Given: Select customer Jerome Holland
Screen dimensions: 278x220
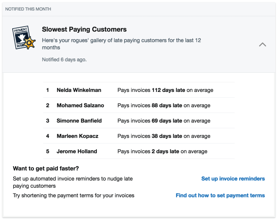Looking at the screenshot, I should [77, 151].
